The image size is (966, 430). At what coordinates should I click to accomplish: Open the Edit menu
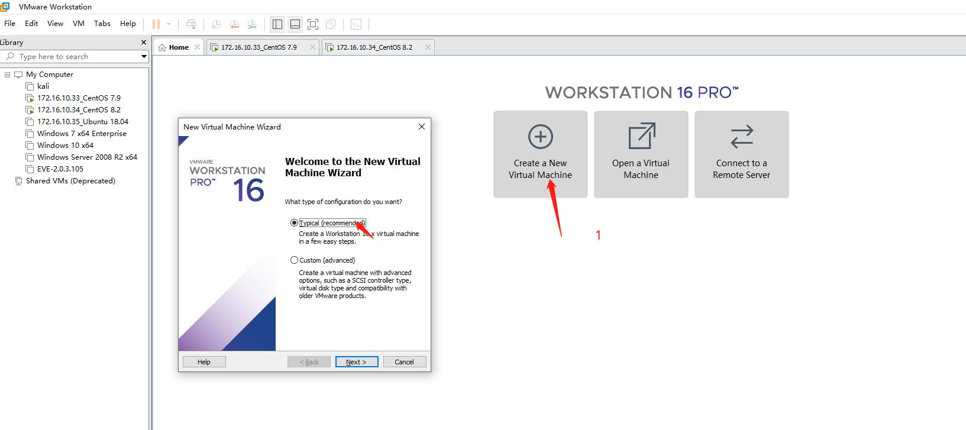[x=31, y=24]
